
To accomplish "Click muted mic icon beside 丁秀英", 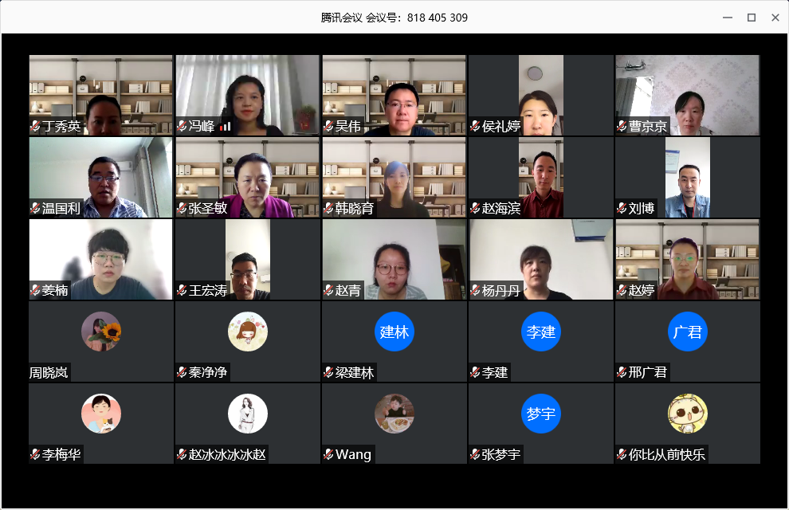I will pos(35,126).
